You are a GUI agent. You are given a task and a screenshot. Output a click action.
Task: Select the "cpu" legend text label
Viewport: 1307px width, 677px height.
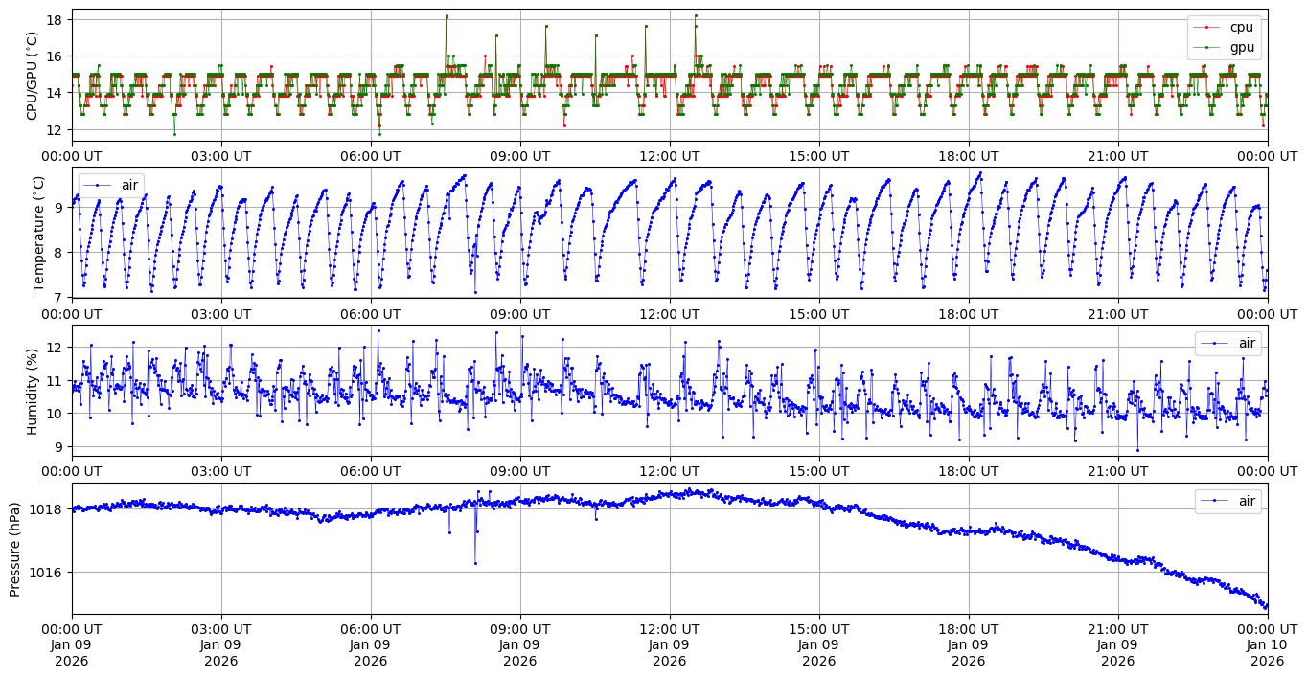click(x=1242, y=28)
